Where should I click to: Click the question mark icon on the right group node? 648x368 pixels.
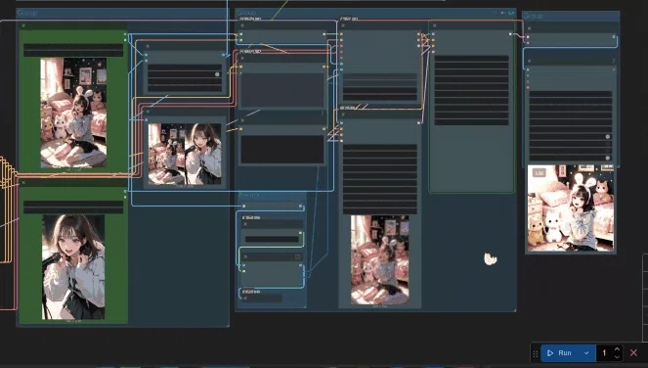tap(613, 61)
